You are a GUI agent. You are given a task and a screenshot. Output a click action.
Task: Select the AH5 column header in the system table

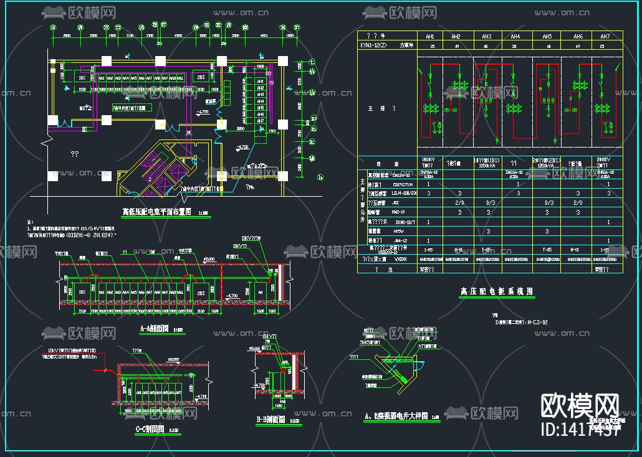[547, 37]
